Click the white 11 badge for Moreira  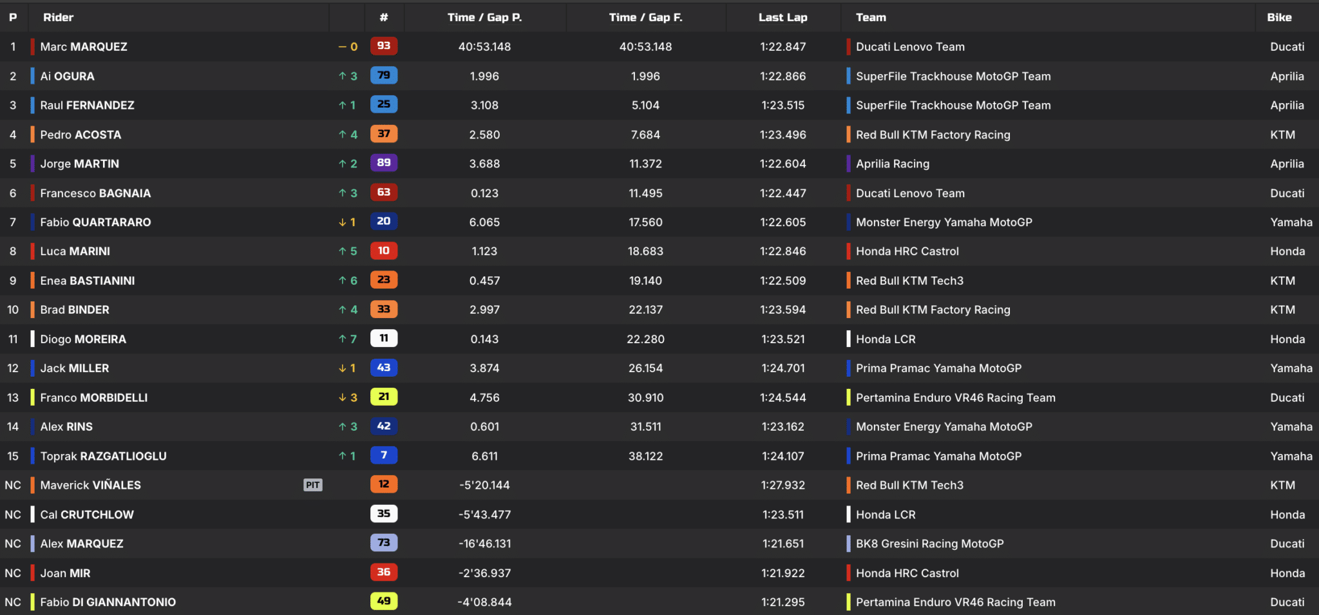tap(384, 339)
